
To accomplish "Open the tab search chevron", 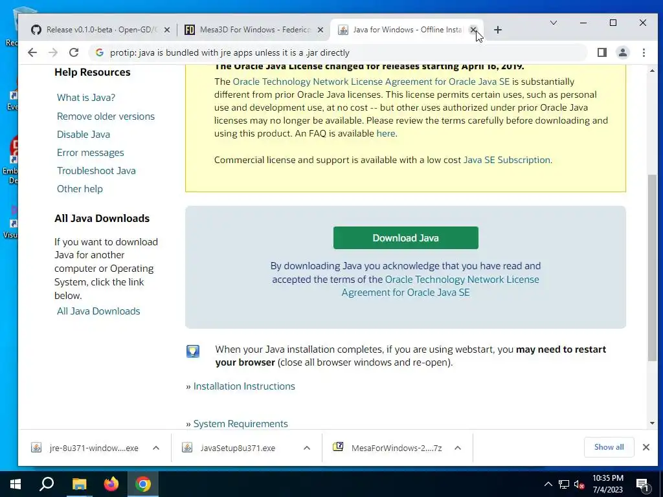I will click(553, 23).
